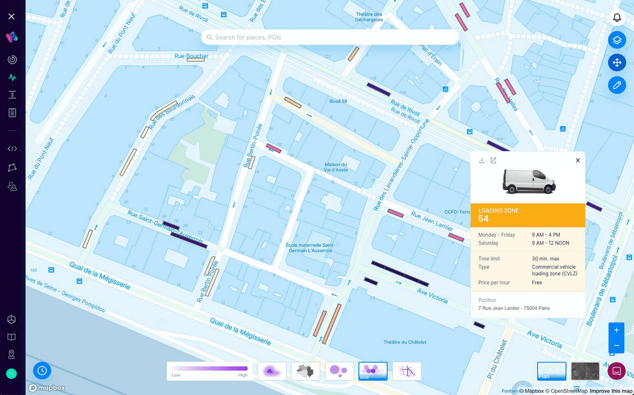Click the blue clock history button
The width and height of the screenshot is (634, 395).
pos(42,371)
